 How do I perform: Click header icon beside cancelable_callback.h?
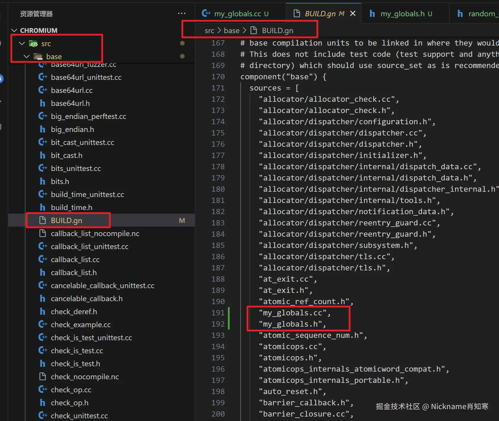click(43, 299)
